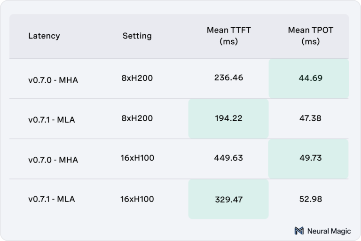Select the Setting column header
Screen dimensions: 361x241
pyautogui.click(x=137, y=36)
